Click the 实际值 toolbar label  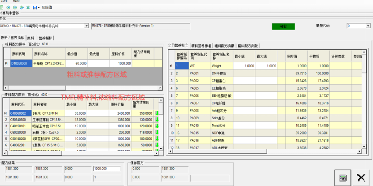click(x=47, y=7)
